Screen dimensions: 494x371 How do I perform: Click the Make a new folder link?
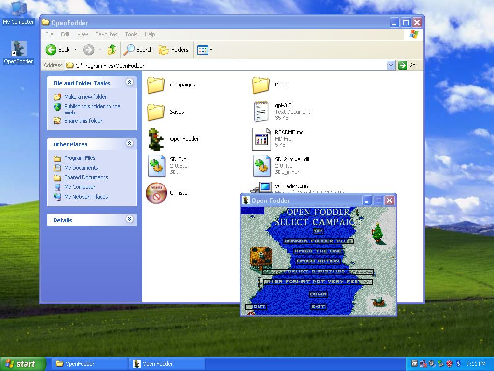[x=85, y=97]
